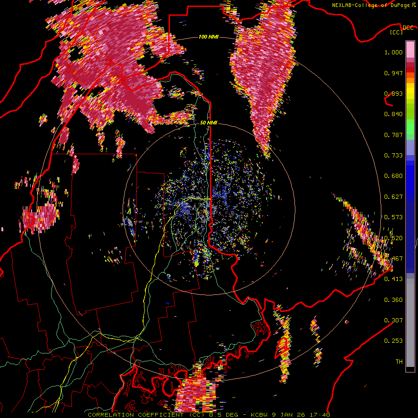Click the "0.5 DEG" elevation text
418x418 pixels.
(x=225, y=415)
